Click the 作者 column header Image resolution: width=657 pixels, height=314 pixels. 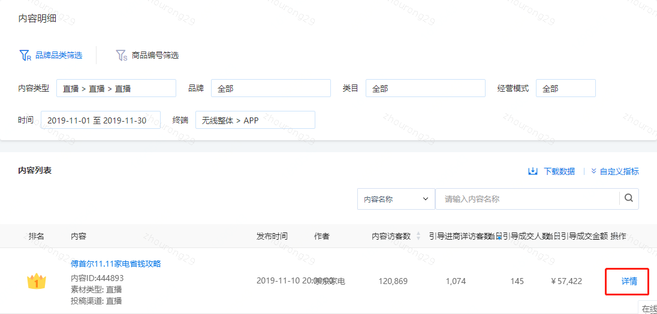point(321,236)
